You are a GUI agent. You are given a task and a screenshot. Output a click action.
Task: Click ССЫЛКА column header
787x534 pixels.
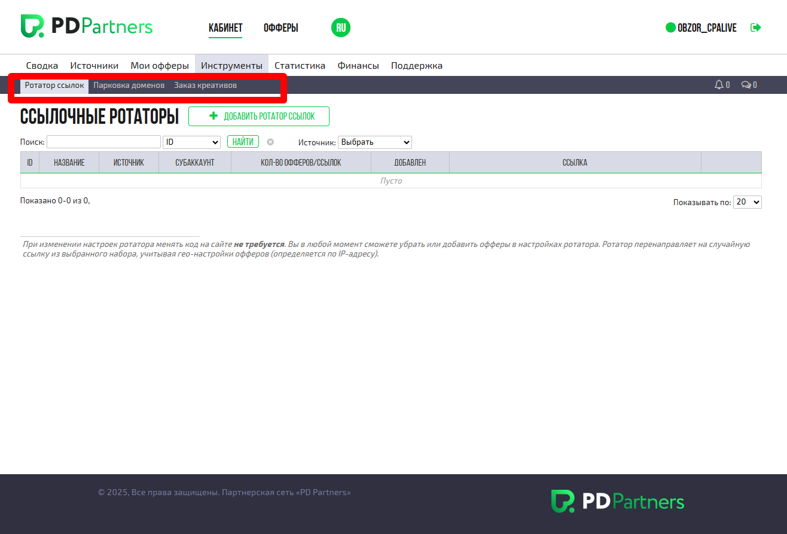(x=575, y=163)
